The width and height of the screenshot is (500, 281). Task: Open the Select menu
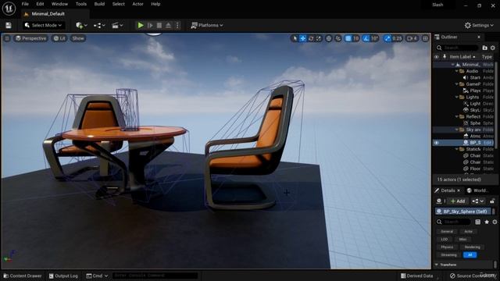pos(118,4)
